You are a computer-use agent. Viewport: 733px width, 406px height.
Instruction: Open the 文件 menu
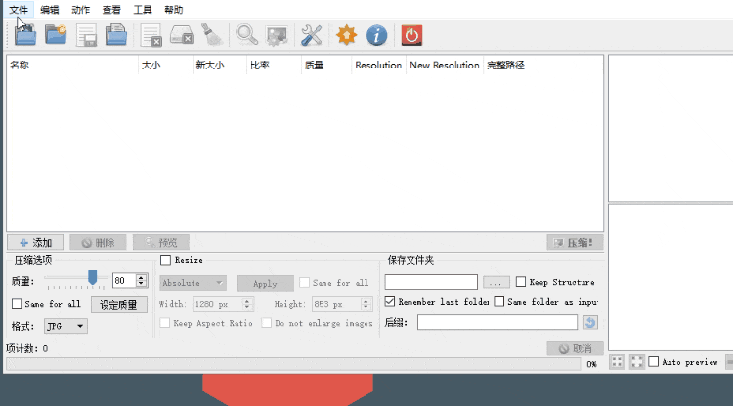19,10
